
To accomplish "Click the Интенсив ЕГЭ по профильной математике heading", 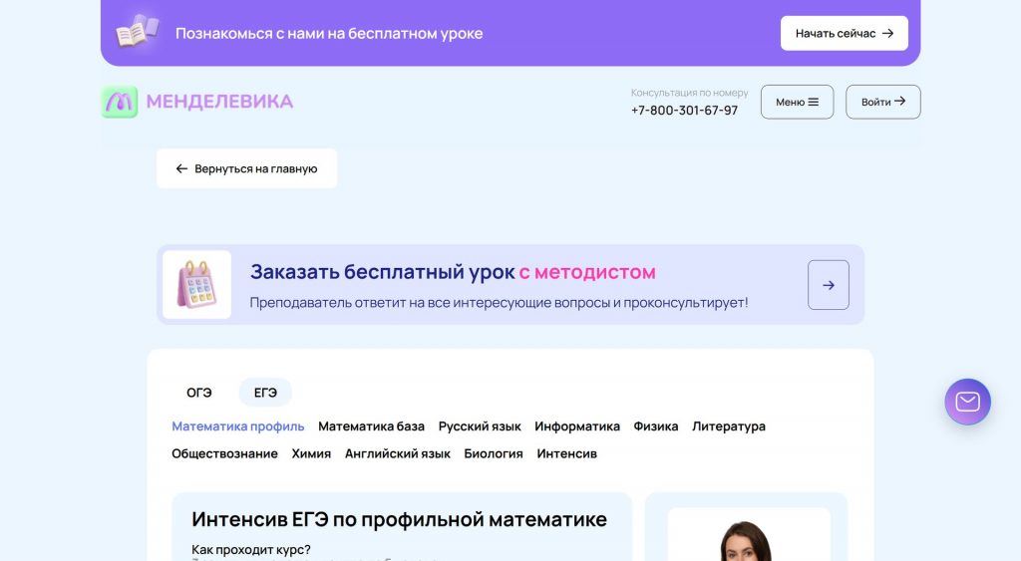I will click(399, 519).
